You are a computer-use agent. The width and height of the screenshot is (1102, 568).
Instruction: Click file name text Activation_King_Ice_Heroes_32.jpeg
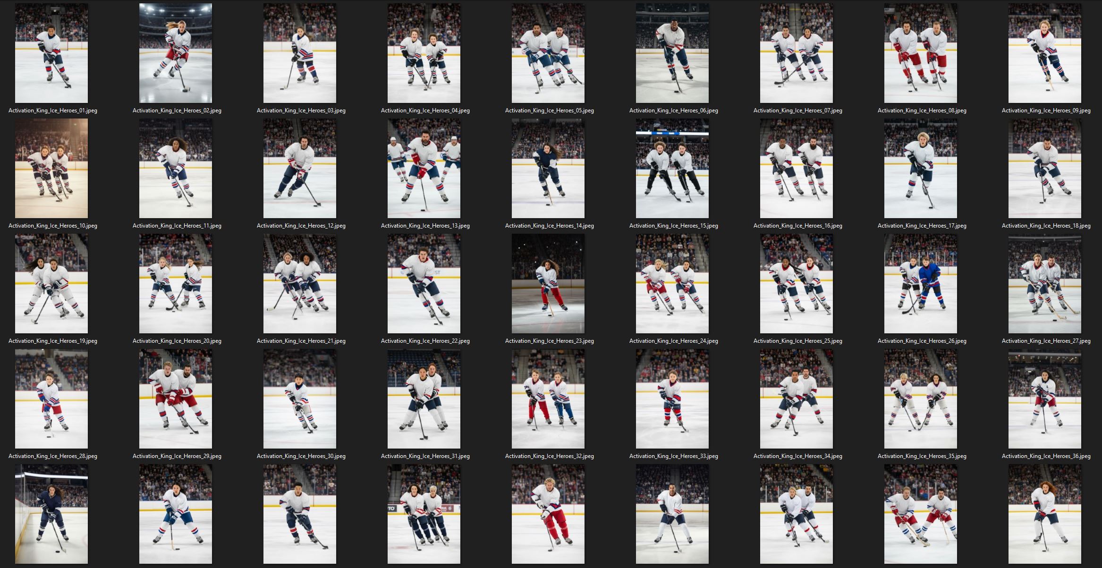pos(550,456)
